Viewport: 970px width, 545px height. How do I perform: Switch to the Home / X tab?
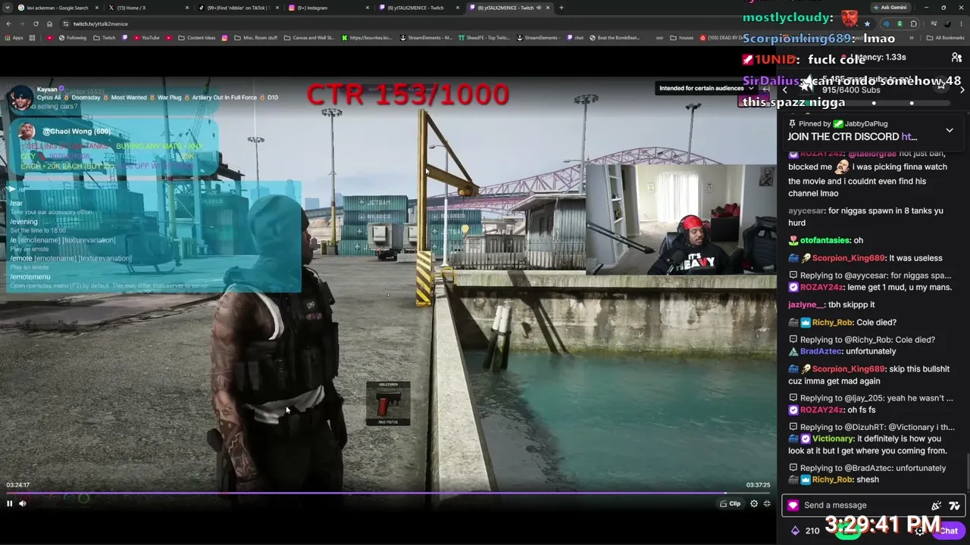(149, 8)
